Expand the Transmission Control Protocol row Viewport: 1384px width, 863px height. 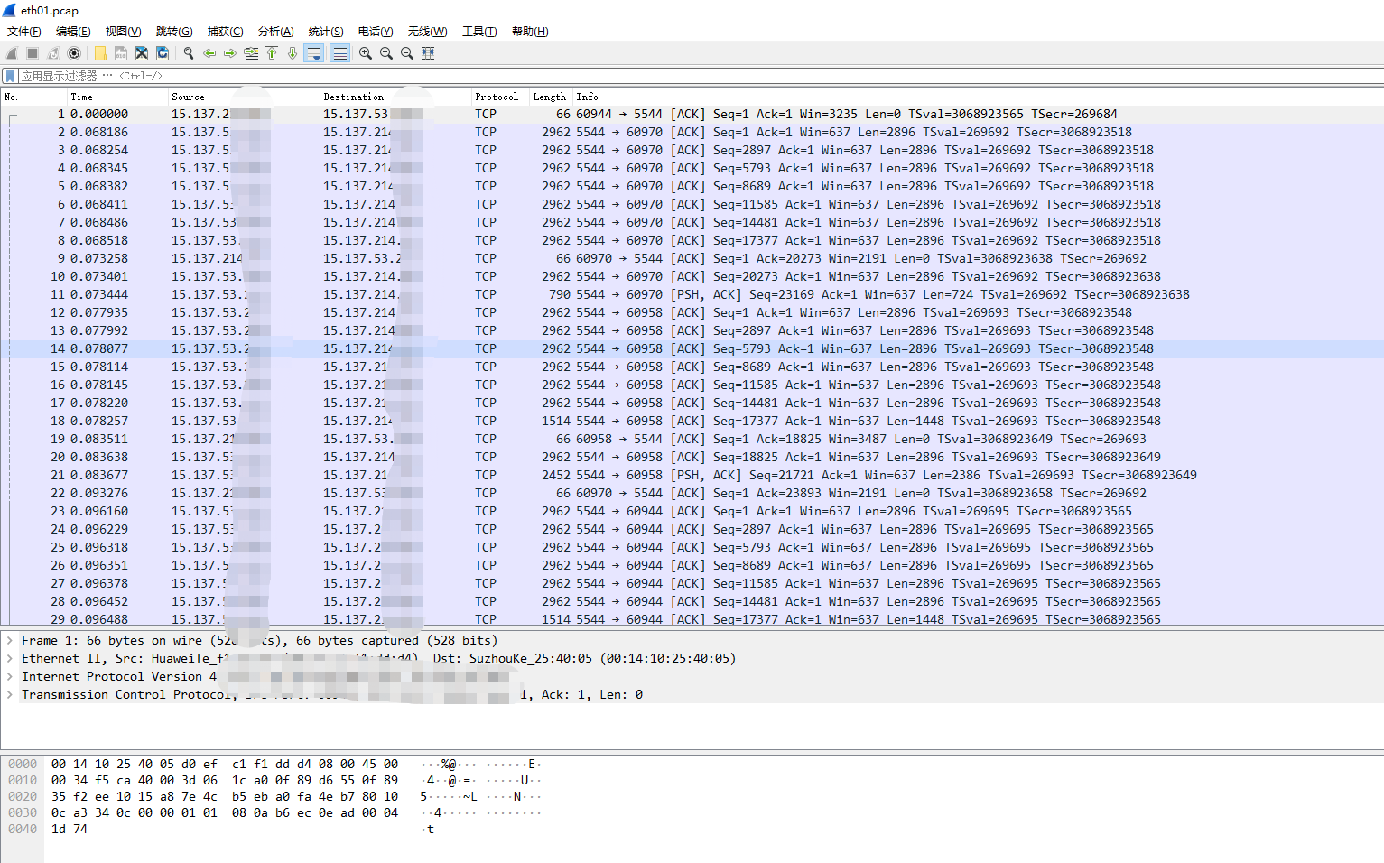click(10, 694)
